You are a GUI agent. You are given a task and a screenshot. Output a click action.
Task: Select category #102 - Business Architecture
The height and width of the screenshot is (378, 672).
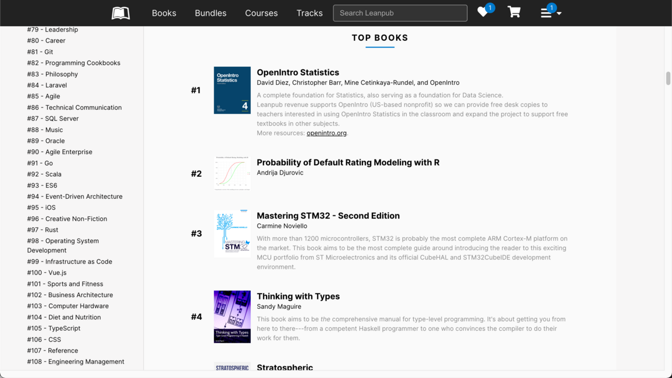70,295
